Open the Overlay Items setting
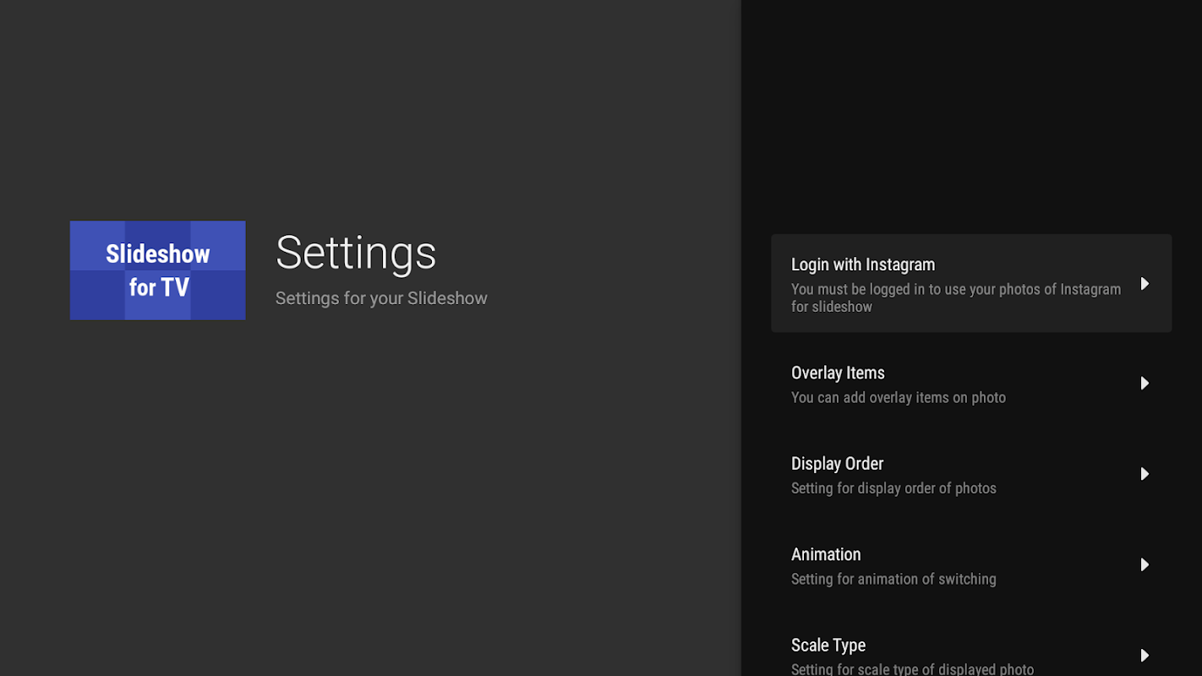This screenshot has height=676, width=1202. (837, 373)
